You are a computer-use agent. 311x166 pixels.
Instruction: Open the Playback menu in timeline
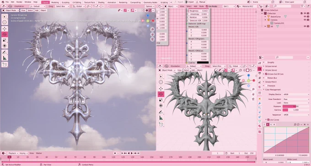point(13,153)
